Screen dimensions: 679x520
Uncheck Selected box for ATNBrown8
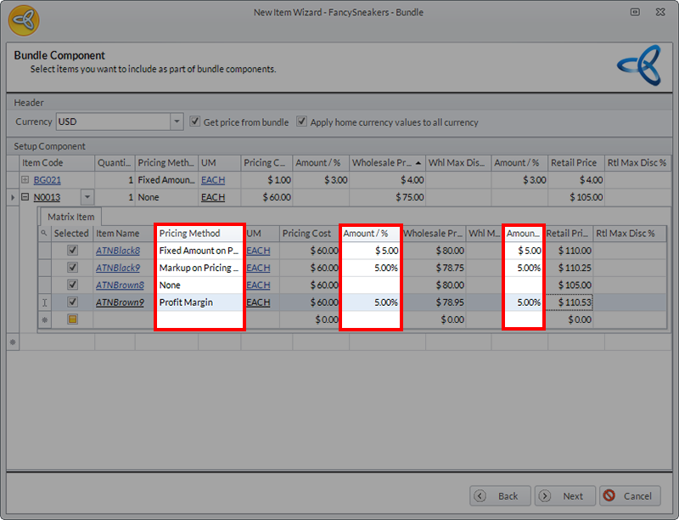(x=72, y=285)
